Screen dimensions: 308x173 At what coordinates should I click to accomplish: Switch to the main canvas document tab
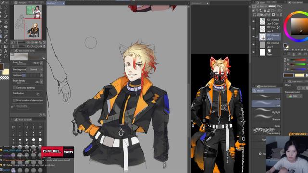(56, 3)
